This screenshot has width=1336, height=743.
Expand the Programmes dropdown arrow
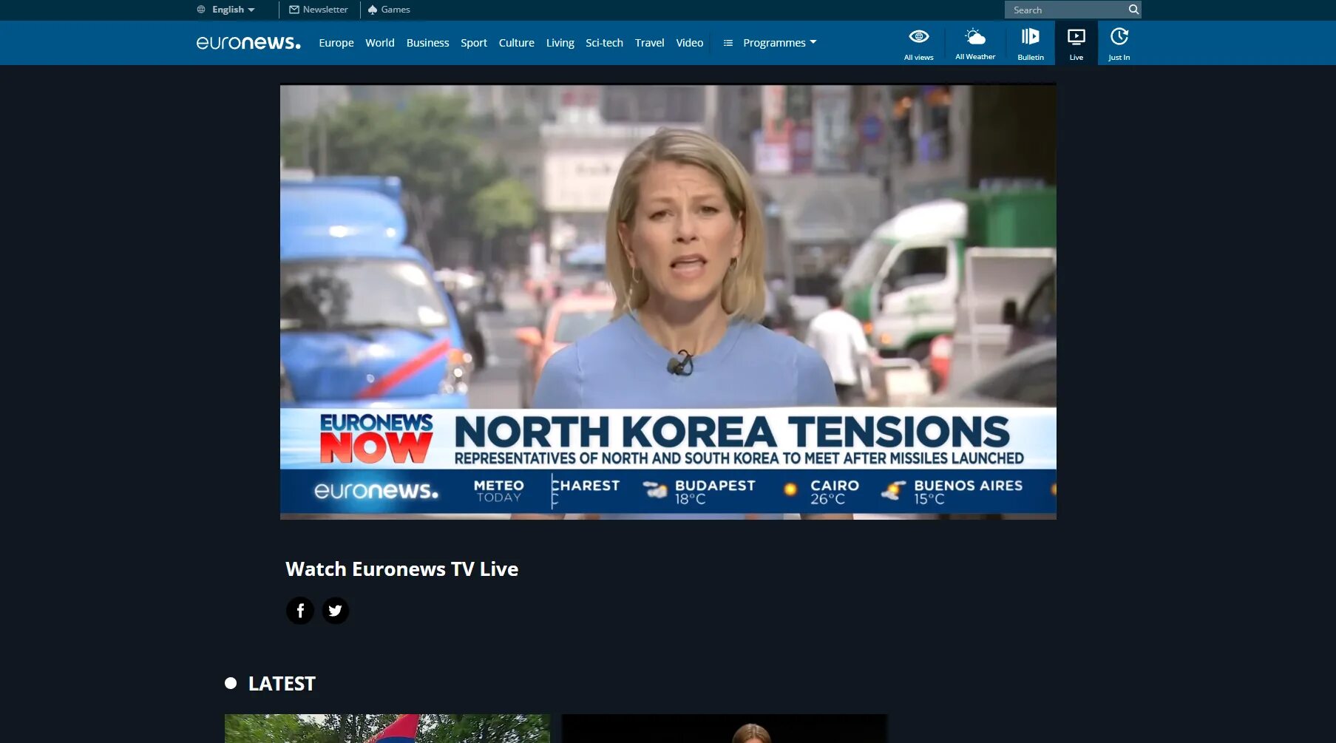pos(813,42)
